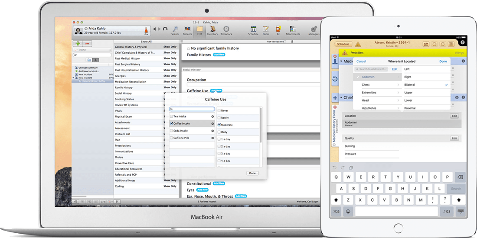Open the Patients toolbar icon
This screenshot has width=477, height=238.
(x=187, y=29)
